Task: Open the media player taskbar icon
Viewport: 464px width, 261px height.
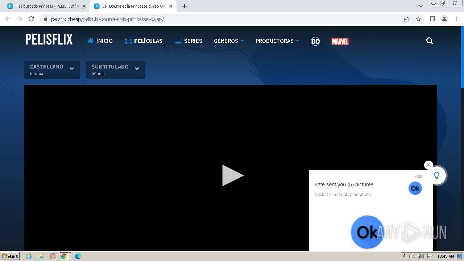Action: click(x=53, y=256)
